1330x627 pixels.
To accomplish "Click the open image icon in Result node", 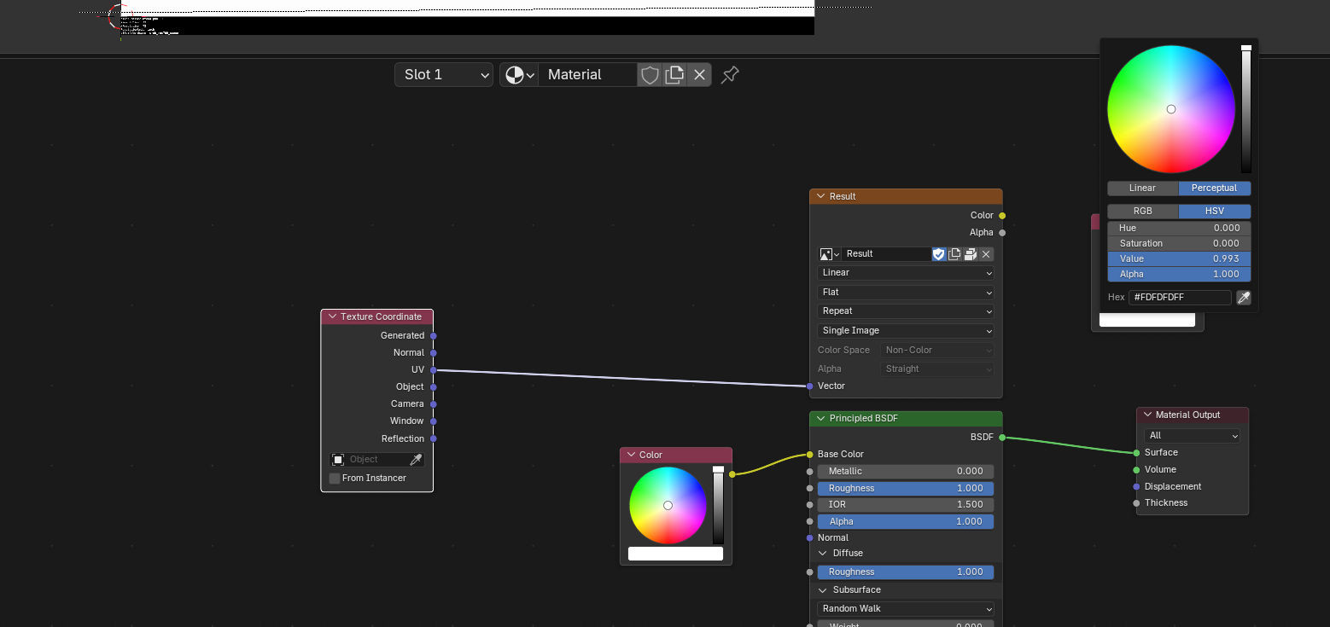I will click(x=970, y=254).
